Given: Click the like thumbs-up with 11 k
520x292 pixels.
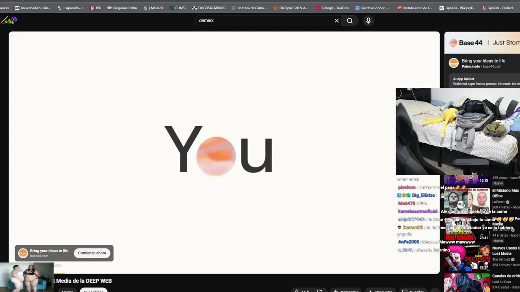Looking at the screenshot, I should 301,291.
